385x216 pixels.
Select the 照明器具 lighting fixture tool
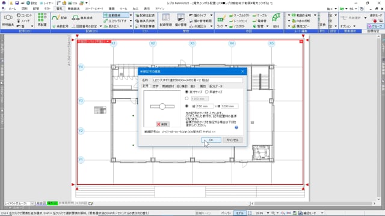point(8,20)
